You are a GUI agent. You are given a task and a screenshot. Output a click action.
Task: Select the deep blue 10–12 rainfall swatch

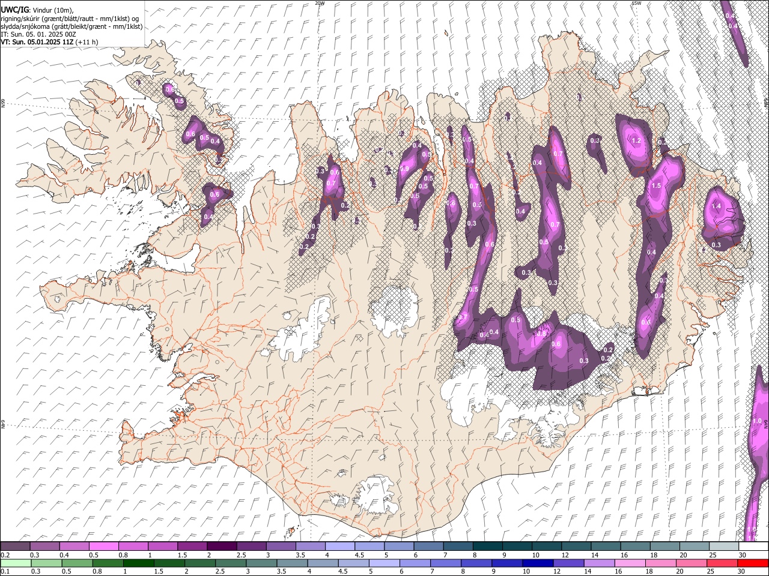coord(538,563)
